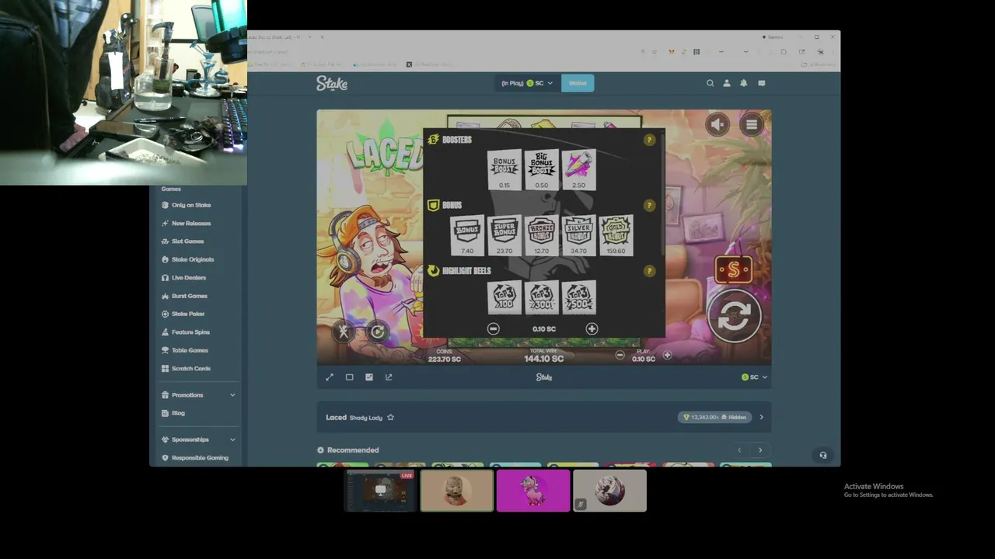Screen dimensions: 995x559
Task: Select the Top 3 300 highlight reel
Action: tap(542, 297)
